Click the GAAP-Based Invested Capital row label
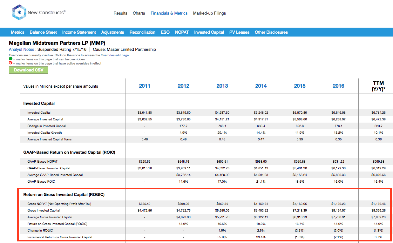Viewport: 393px width, 243px height. [49, 168]
